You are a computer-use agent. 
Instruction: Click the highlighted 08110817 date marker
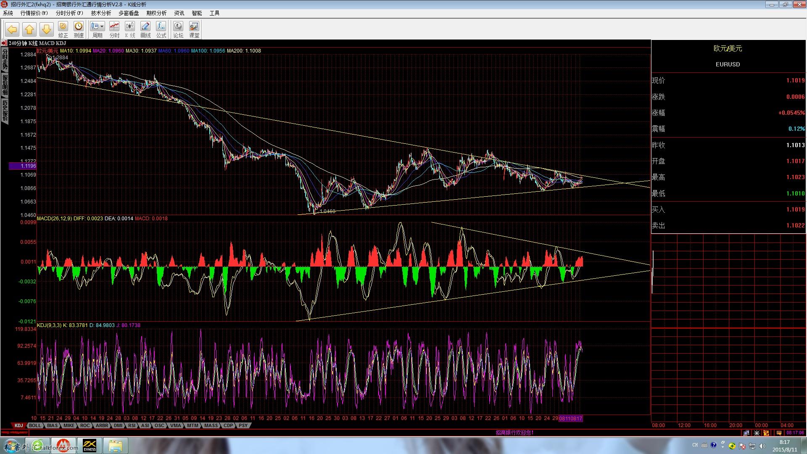coord(570,418)
